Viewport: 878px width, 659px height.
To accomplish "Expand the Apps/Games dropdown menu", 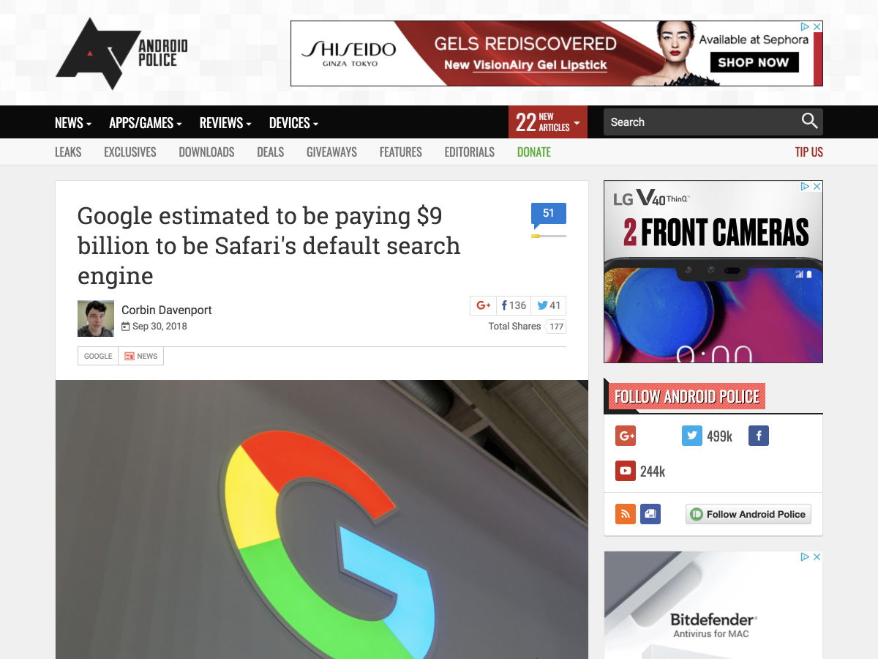I will coord(146,123).
